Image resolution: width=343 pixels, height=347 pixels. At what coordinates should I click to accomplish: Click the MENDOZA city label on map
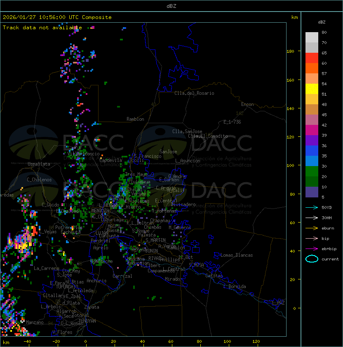[101, 211]
